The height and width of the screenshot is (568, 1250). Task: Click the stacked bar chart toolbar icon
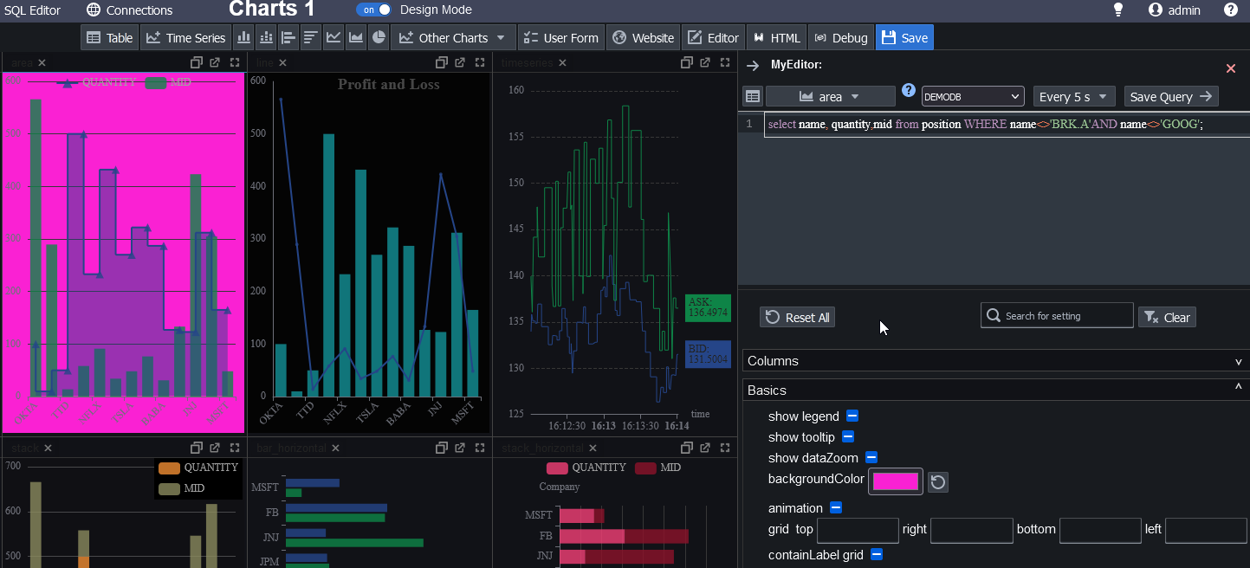click(x=267, y=37)
